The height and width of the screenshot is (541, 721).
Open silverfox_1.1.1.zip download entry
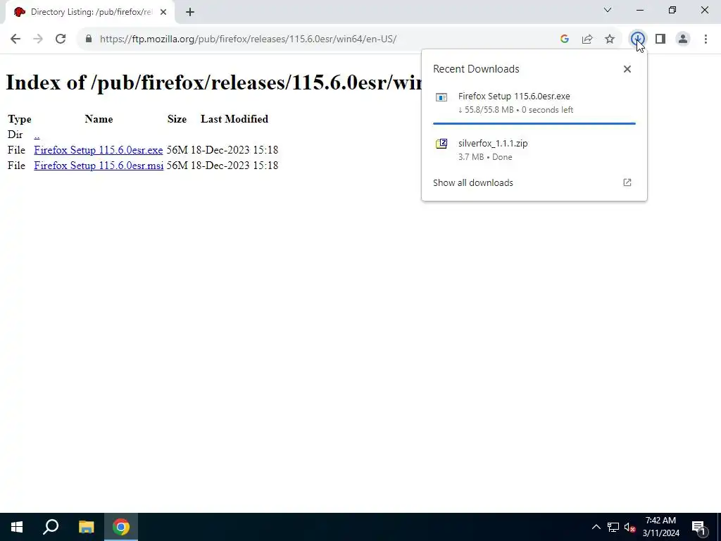[x=534, y=150]
